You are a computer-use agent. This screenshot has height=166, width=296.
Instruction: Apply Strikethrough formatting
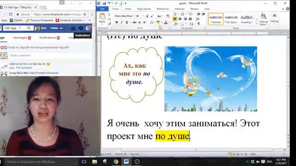(135, 23)
